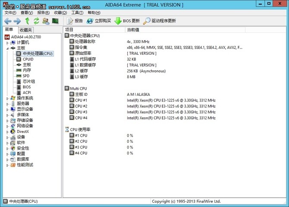Expand the 存储设备 tree node

pyautogui.click(x=7, y=121)
